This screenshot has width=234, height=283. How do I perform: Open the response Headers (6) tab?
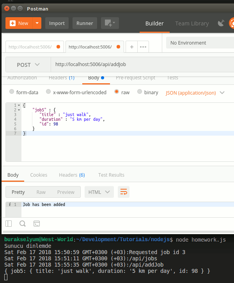click(x=72, y=175)
